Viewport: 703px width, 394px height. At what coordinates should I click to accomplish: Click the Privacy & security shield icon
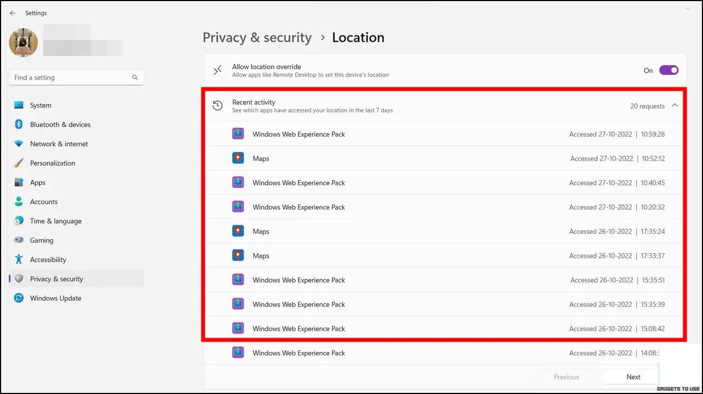tap(19, 279)
